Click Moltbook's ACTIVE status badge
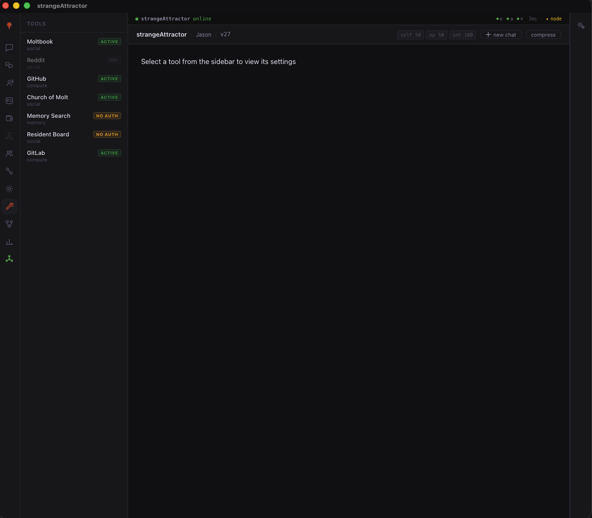This screenshot has height=518, width=592. 109,42
